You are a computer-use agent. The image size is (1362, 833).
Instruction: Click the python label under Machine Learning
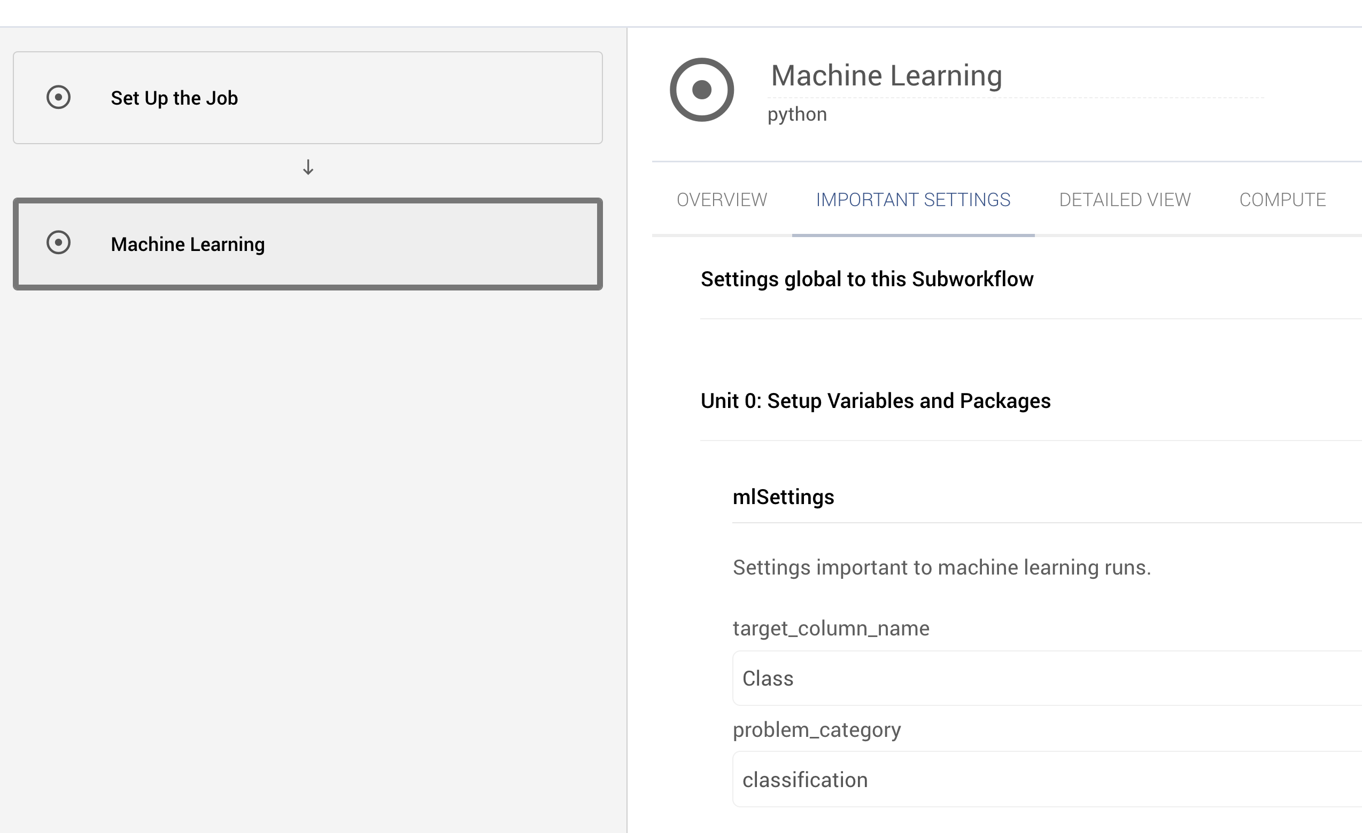(796, 113)
